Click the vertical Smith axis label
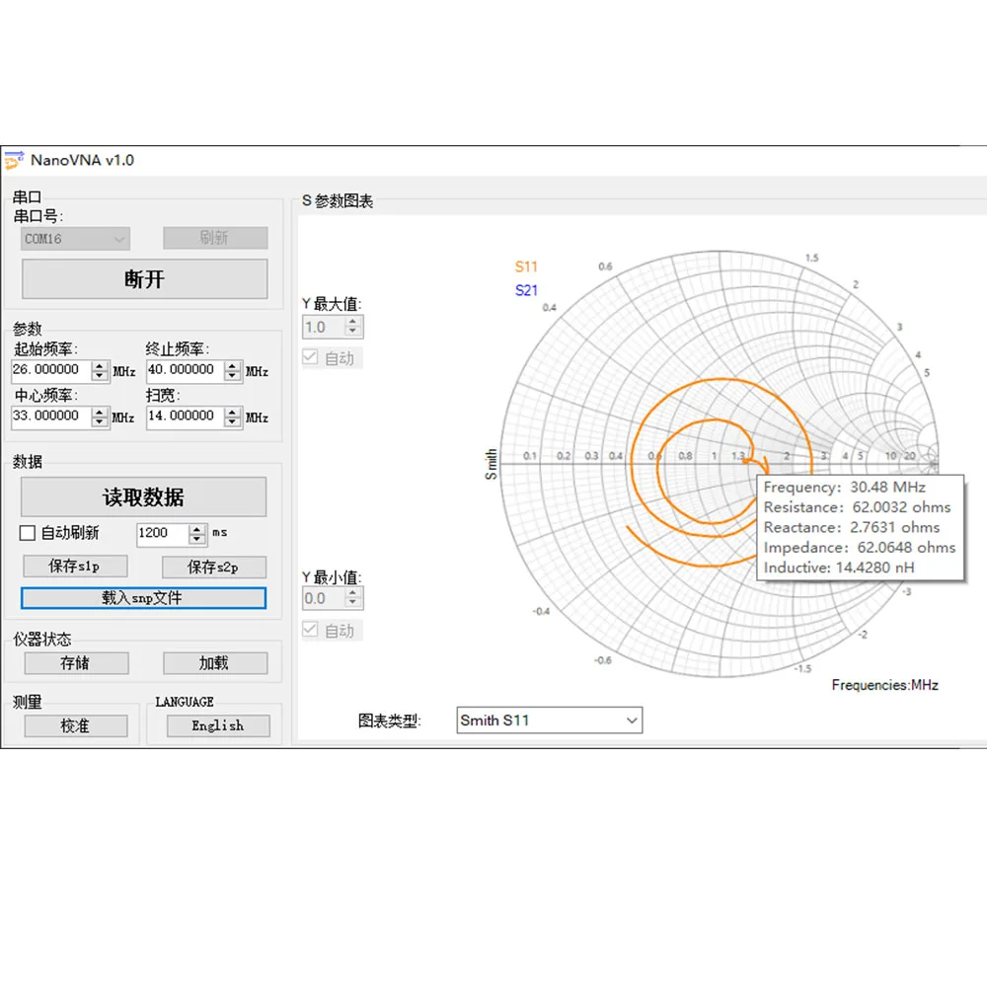 coord(491,465)
